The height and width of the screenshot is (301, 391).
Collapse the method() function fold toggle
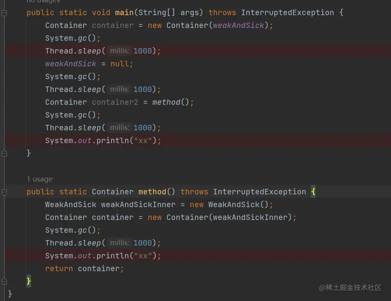(x=4, y=192)
